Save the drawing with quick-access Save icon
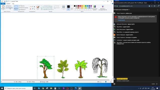The height and width of the screenshot is (90, 160). [x=5, y=1]
